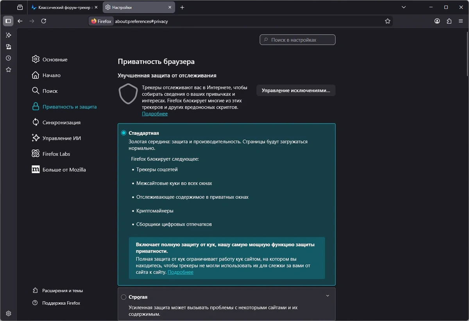Open the Поиск settings category
The height and width of the screenshot is (321, 469).
click(x=45, y=91)
